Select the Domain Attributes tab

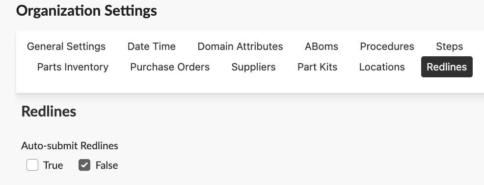(x=240, y=46)
